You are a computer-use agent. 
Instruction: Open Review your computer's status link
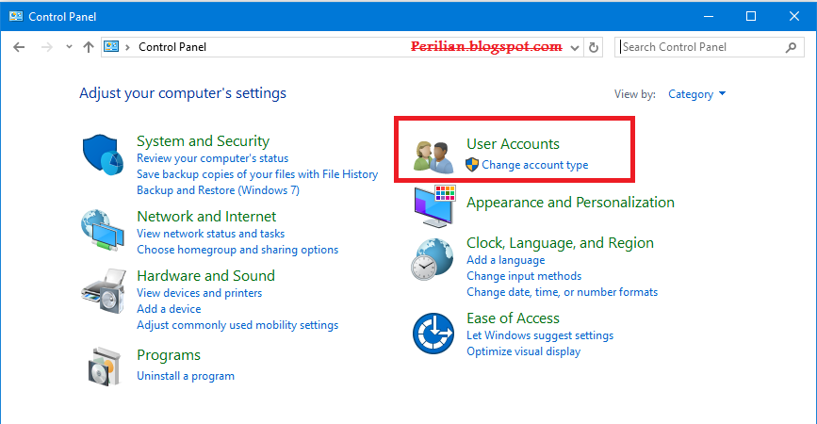point(212,158)
